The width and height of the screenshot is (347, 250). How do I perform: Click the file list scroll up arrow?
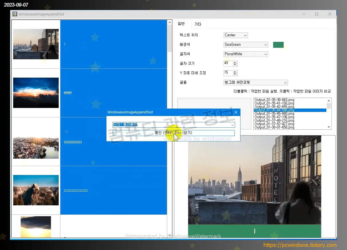coord(329,101)
